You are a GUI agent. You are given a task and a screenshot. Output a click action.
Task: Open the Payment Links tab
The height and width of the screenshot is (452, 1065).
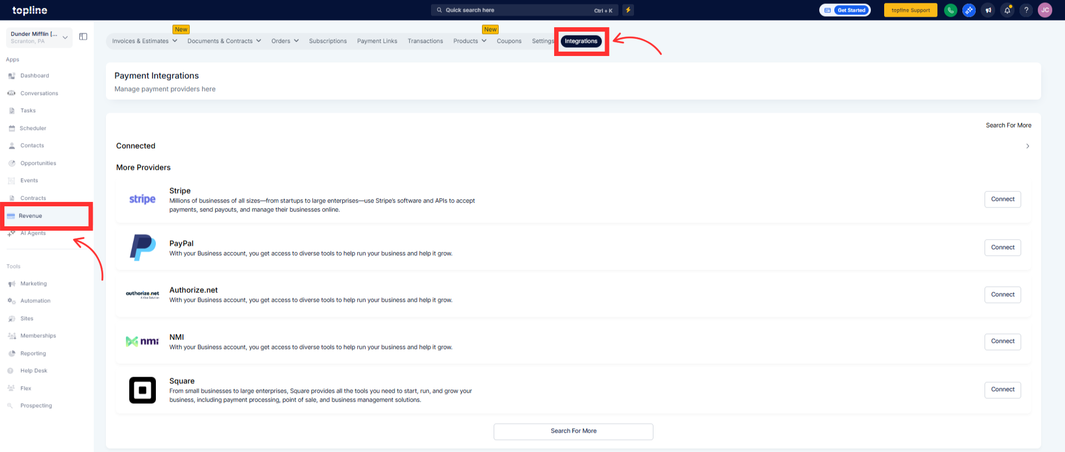[x=377, y=41]
